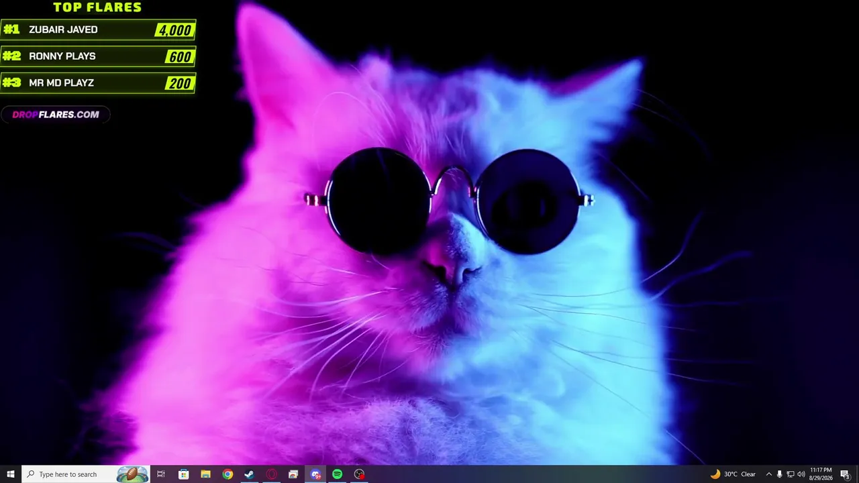Open the Windows Start menu
Image resolution: width=859 pixels, height=483 pixels.
(11, 474)
